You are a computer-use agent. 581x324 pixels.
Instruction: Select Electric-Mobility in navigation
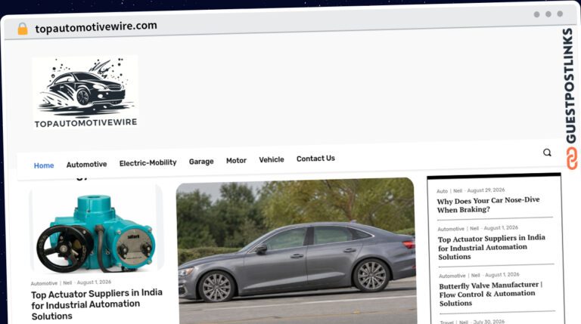point(148,162)
